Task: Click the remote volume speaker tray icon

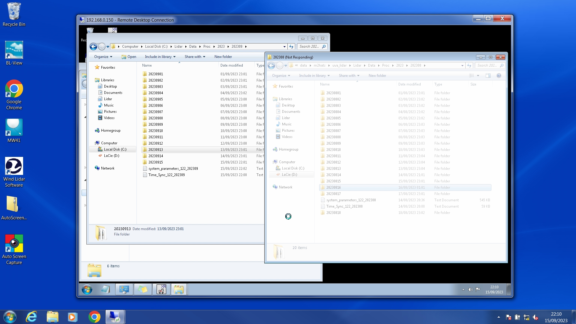Action: click(470, 289)
